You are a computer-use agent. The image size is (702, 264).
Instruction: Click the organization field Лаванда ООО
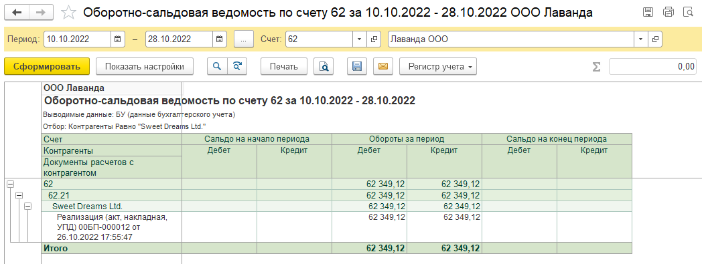point(511,39)
